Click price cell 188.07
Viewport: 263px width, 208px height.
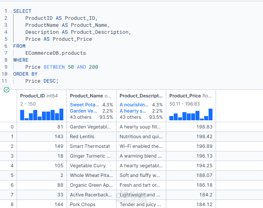(x=204, y=175)
